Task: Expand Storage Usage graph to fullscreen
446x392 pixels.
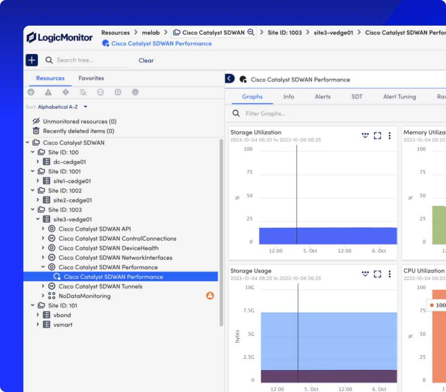Action: 378,274
